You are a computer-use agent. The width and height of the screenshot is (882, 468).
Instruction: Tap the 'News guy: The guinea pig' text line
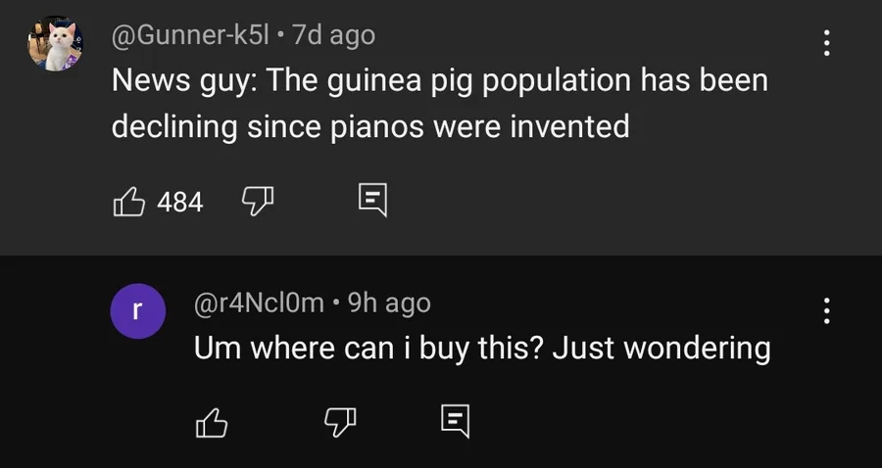click(x=439, y=80)
